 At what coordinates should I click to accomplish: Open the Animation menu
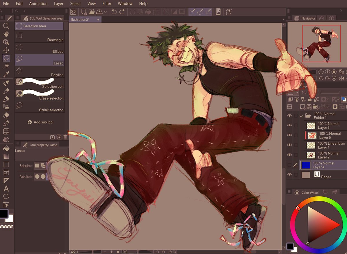pyautogui.click(x=38, y=3)
